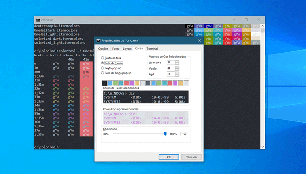Select the Texto pop-up radio button

click(102, 68)
